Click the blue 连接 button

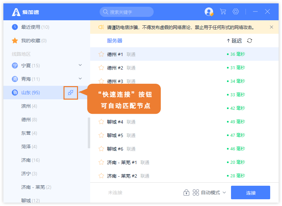coord(251,192)
